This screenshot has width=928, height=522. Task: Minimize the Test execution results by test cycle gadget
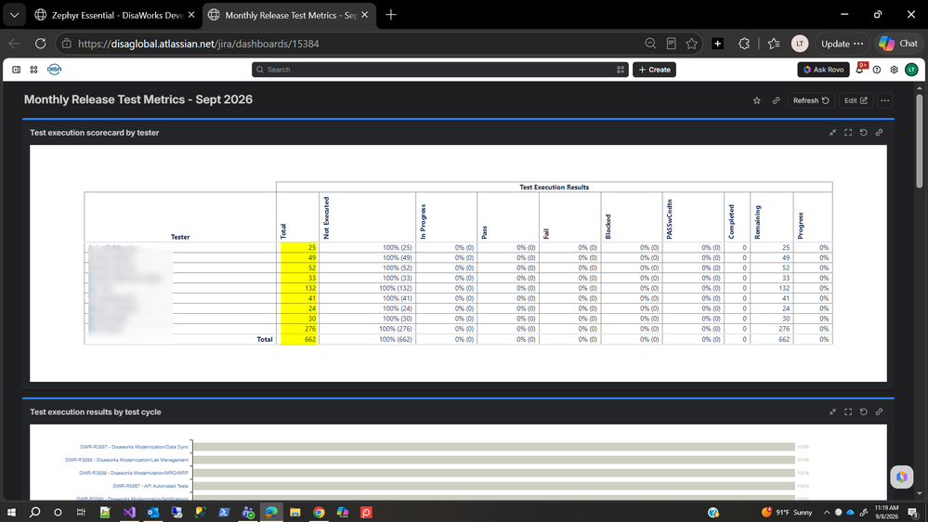(832, 411)
